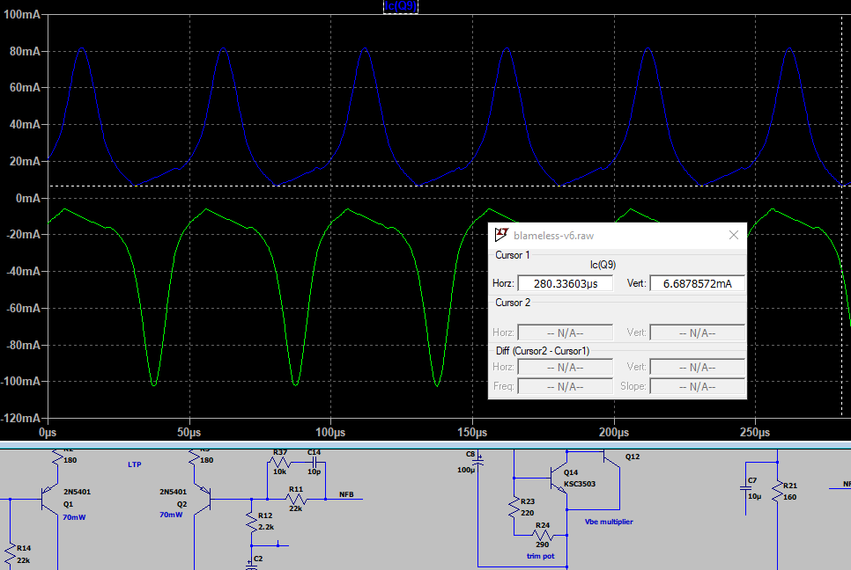Select the R21 resistor symbol
Viewport: 851px width, 570px height.
pyautogui.click(x=777, y=490)
